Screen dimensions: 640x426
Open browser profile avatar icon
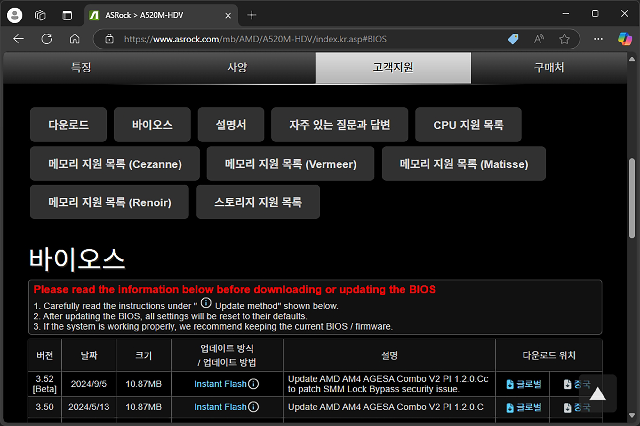pos(15,15)
